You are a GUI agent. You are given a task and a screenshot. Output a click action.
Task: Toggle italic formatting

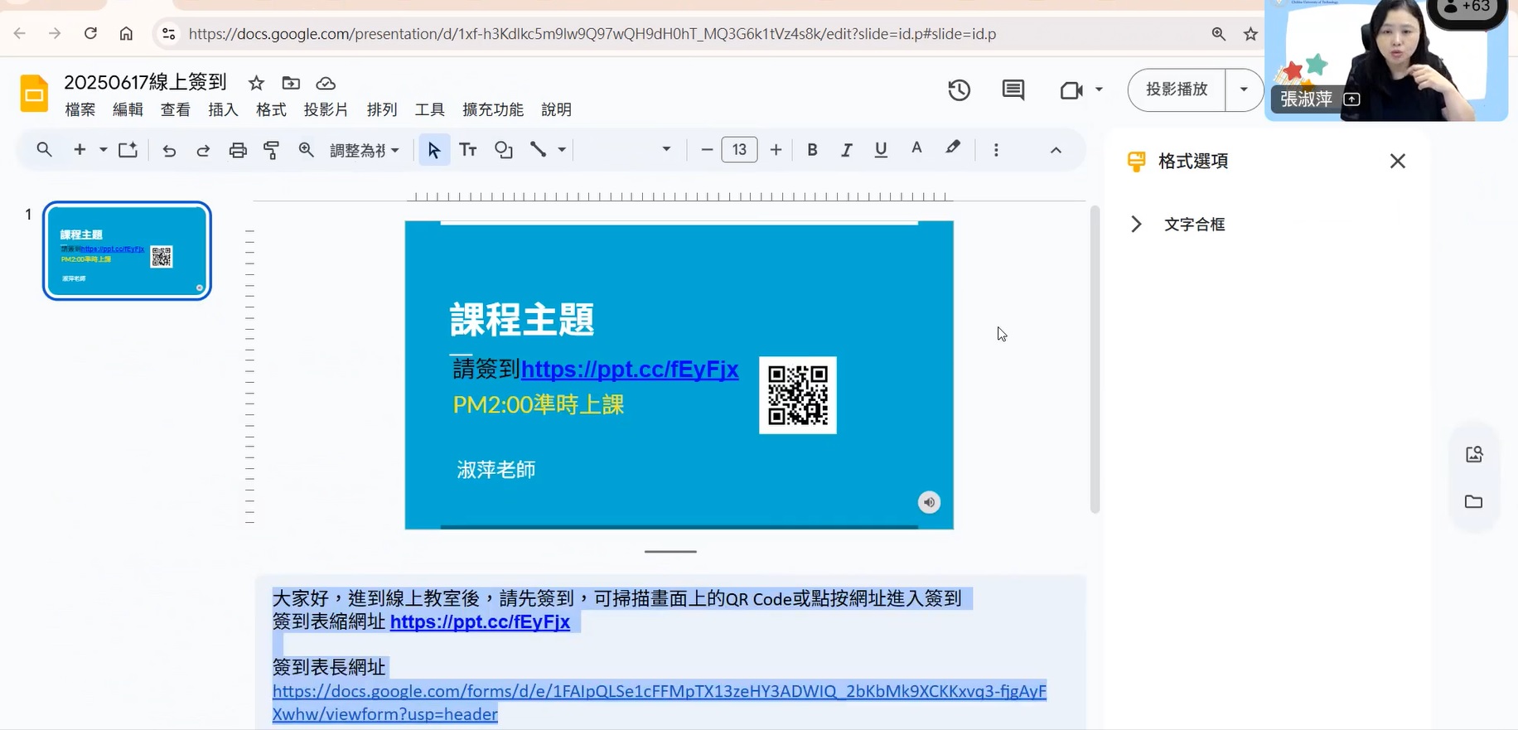tap(846, 150)
